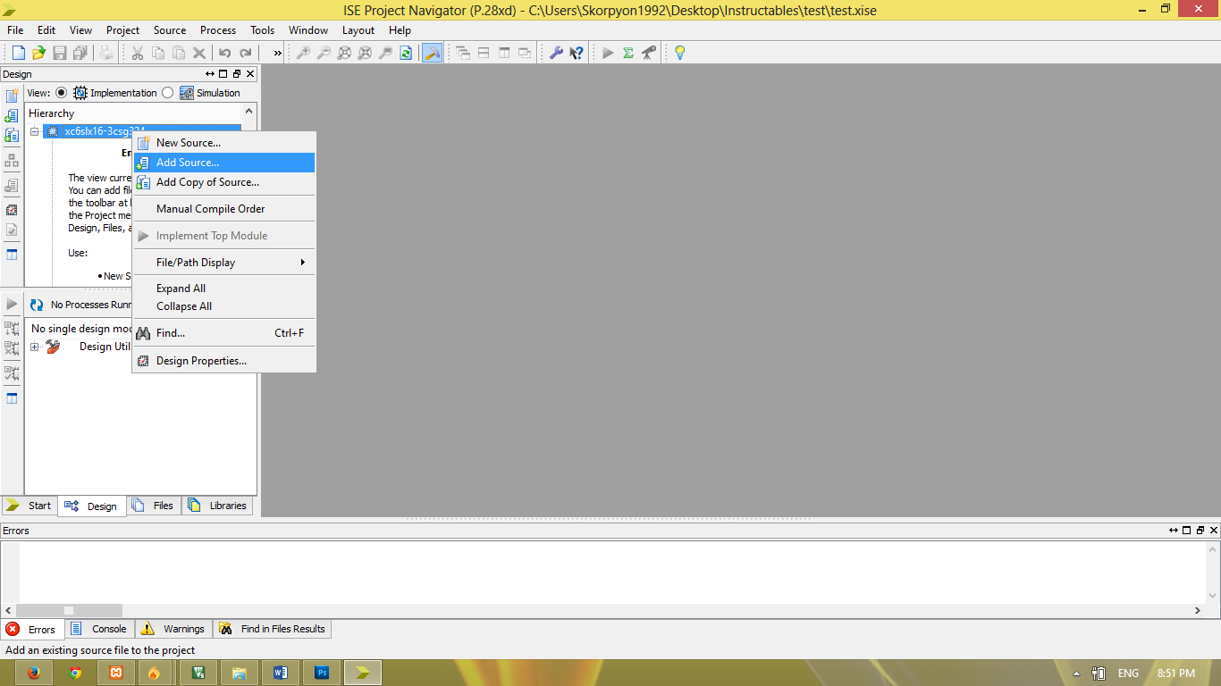
Task: Click the Sigma summary toolbar icon
Action: click(x=628, y=53)
